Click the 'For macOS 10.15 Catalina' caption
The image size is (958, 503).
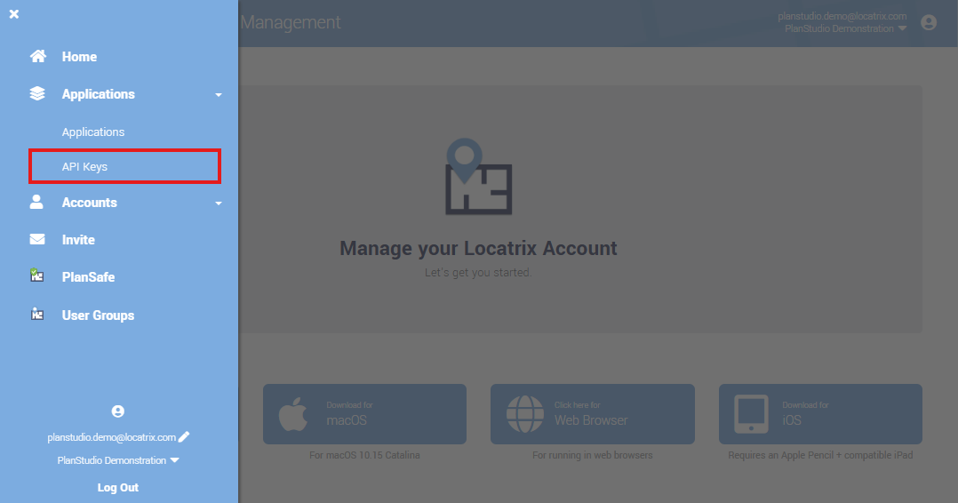(364, 455)
